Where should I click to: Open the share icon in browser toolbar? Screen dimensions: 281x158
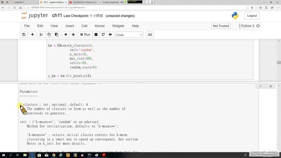click(272, 8)
